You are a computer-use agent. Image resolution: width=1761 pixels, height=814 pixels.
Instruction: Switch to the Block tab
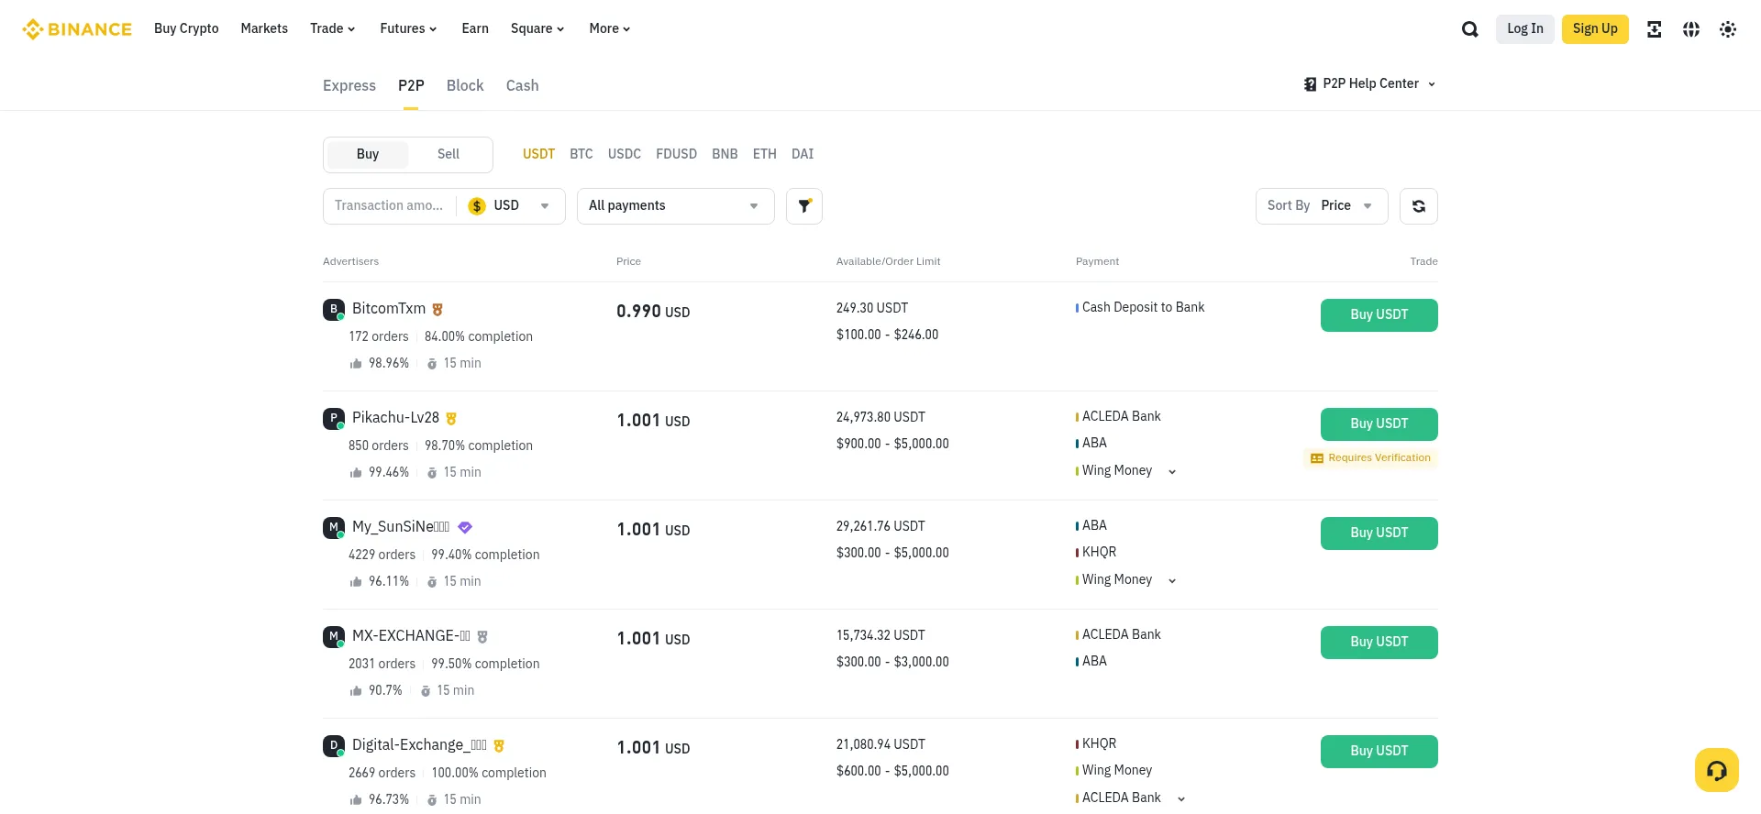click(x=465, y=86)
